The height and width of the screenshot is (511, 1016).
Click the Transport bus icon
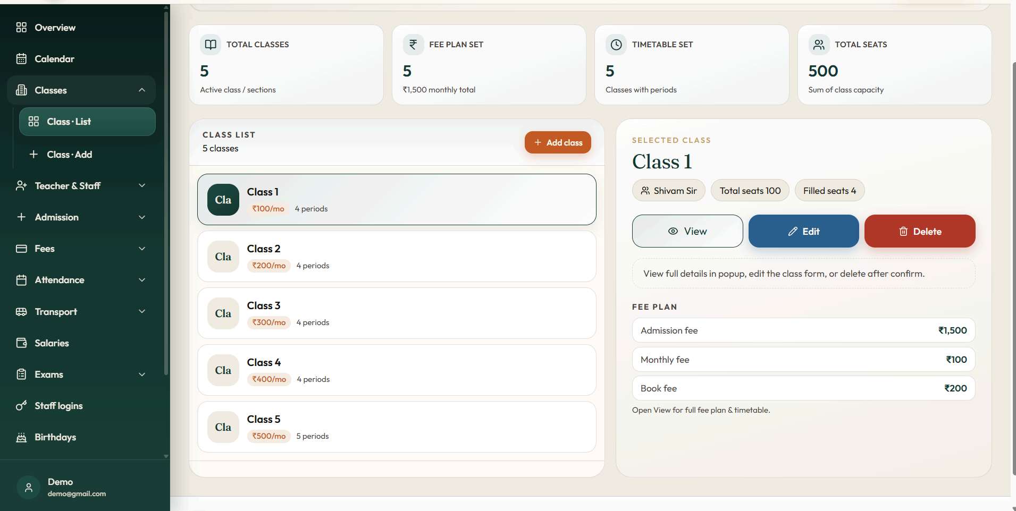[21, 311]
